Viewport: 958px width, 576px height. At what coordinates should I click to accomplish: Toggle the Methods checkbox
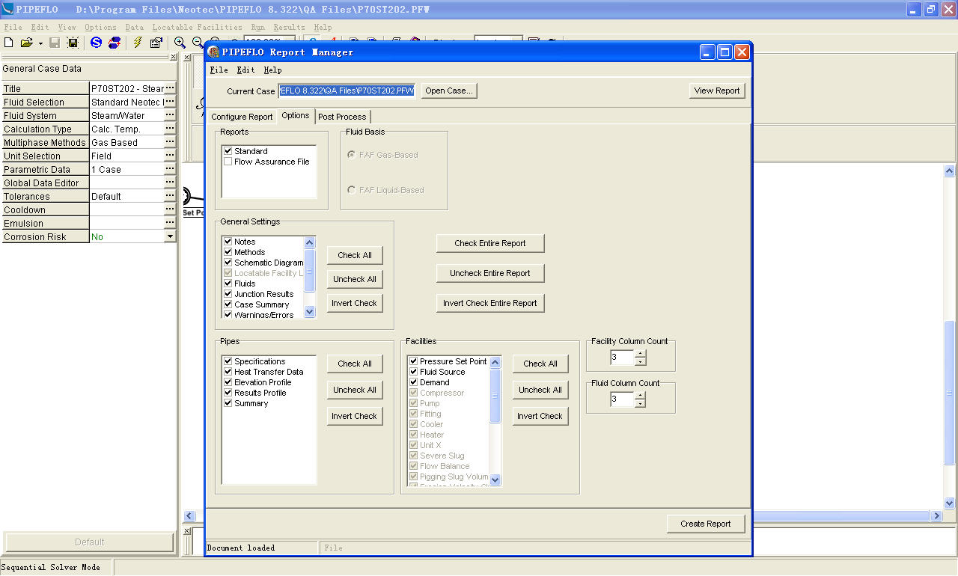(228, 252)
